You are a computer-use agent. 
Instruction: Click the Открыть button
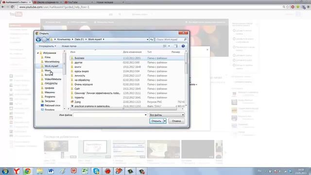point(156,121)
